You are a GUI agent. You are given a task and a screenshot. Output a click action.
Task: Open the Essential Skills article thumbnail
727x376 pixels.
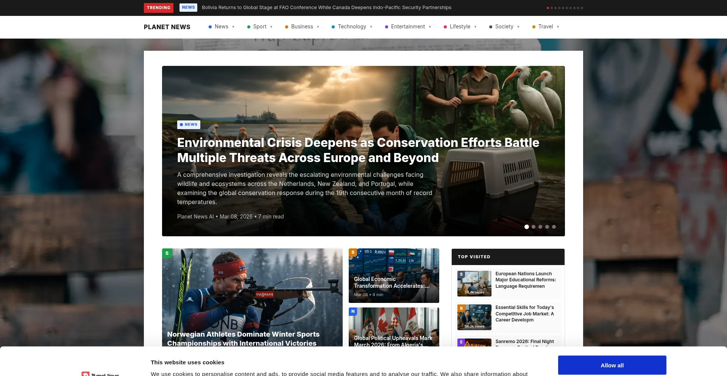click(x=474, y=317)
